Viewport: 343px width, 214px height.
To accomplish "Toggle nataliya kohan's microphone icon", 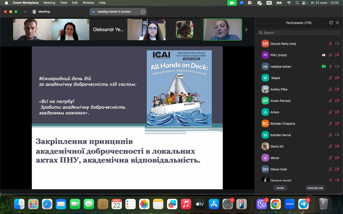I will 330,67.
